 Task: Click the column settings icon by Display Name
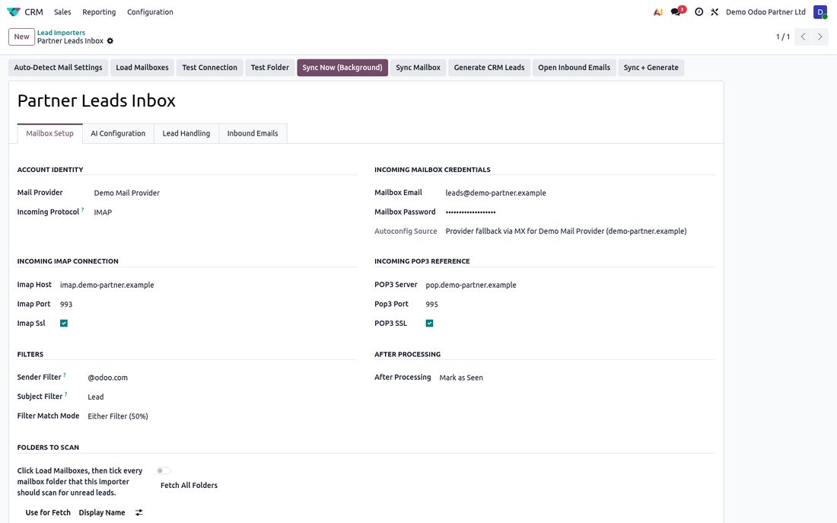pos(138,512)
